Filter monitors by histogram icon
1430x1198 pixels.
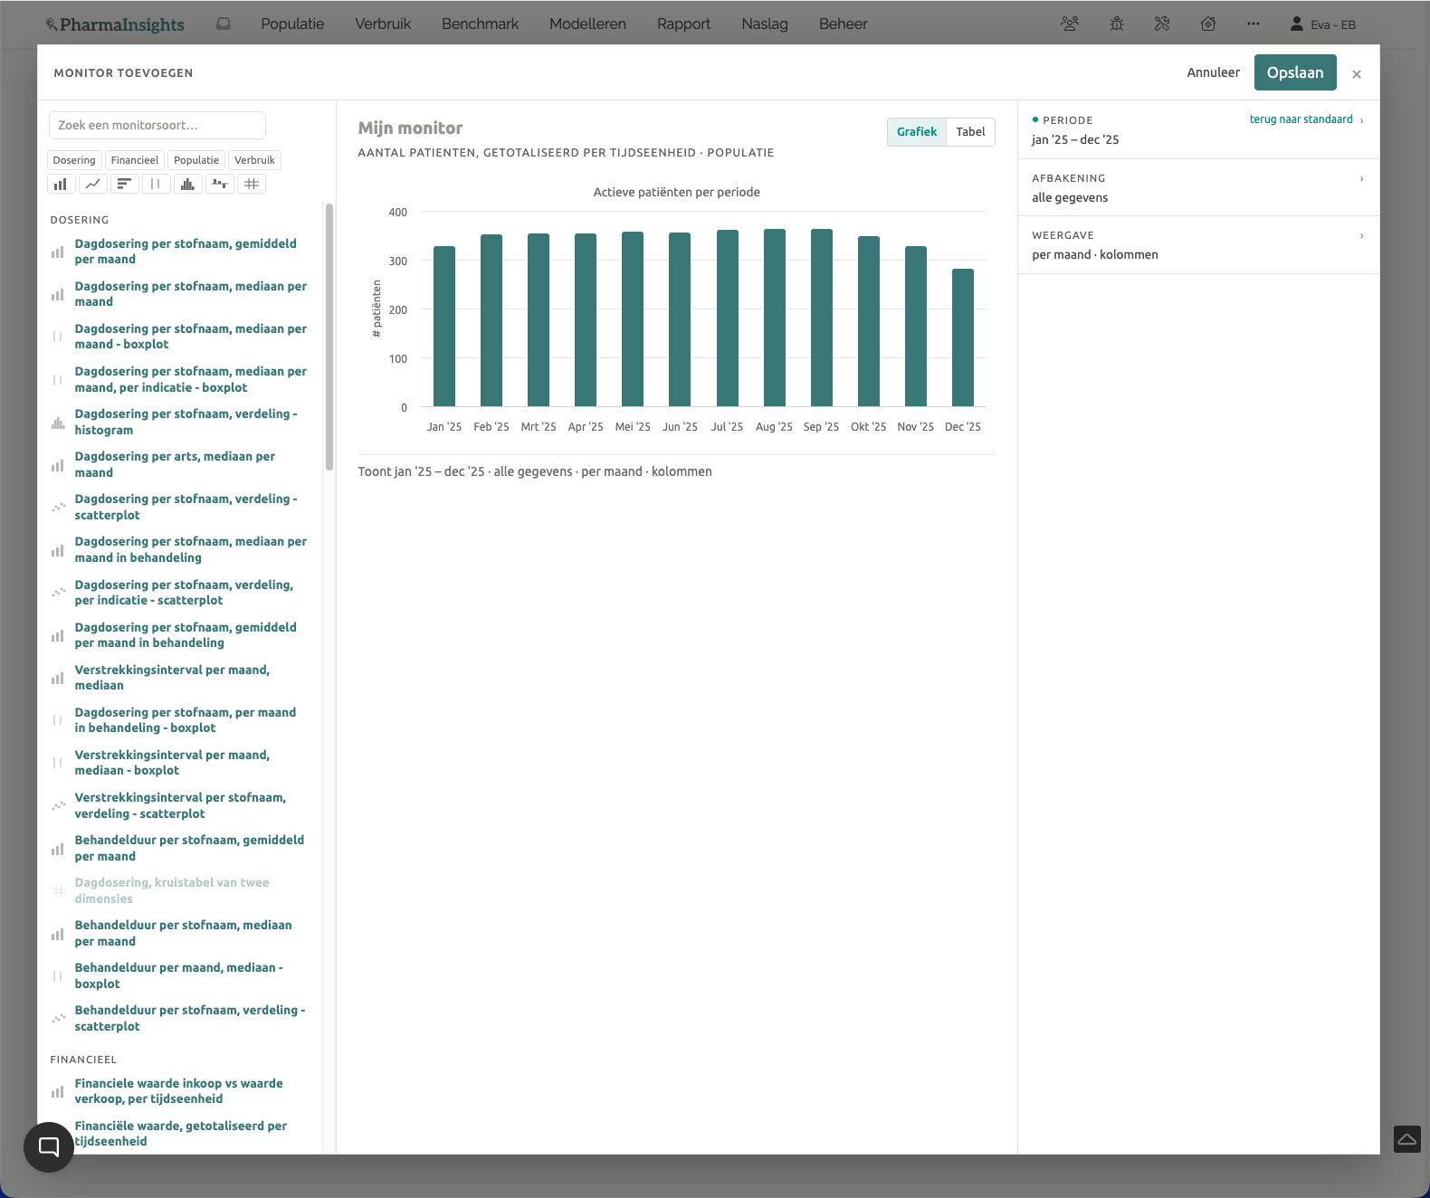(187, 184)
